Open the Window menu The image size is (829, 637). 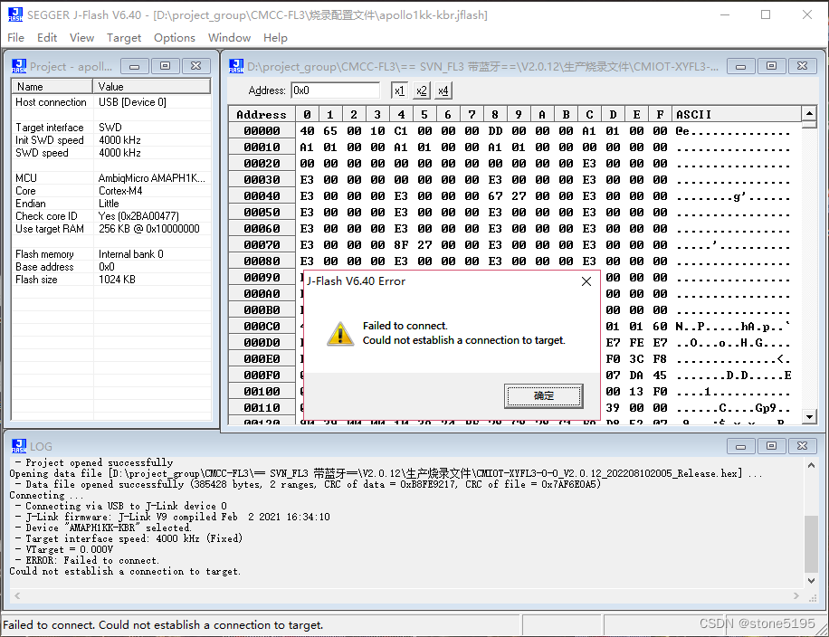pos(229,37)
